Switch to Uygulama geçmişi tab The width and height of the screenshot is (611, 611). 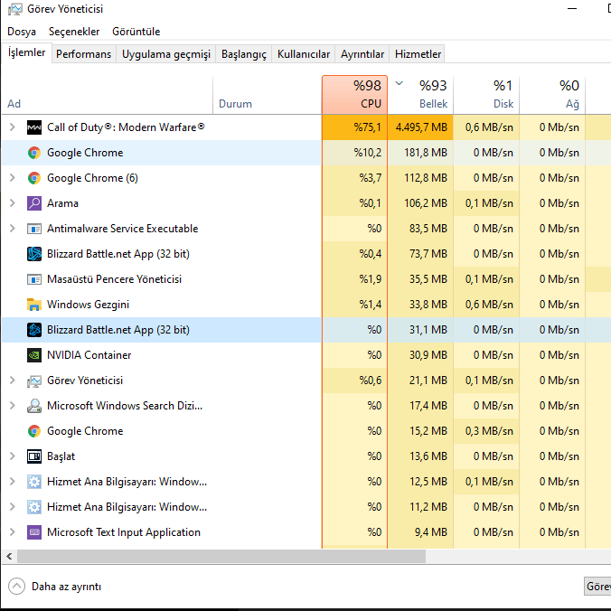coord(166,54)
